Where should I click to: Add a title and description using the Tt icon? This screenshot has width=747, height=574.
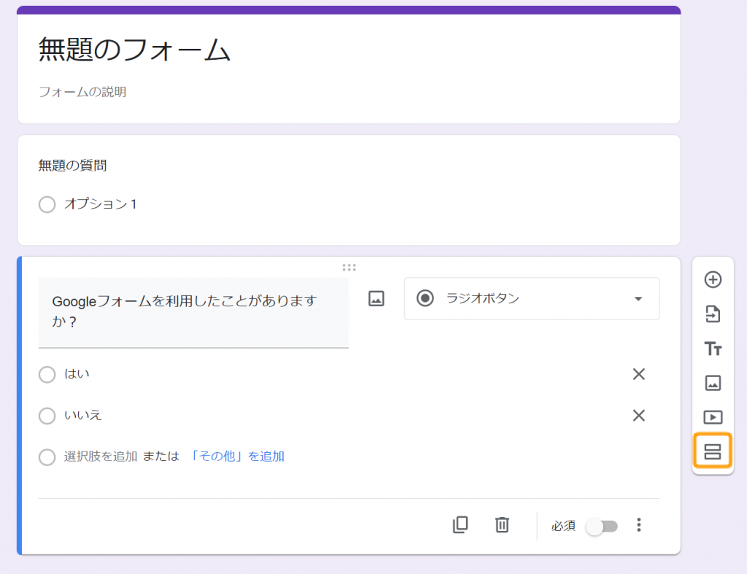(713, 349)
